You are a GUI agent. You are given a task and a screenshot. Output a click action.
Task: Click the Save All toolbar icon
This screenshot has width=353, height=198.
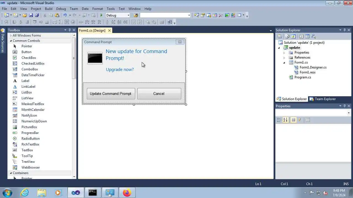[37, 15]
